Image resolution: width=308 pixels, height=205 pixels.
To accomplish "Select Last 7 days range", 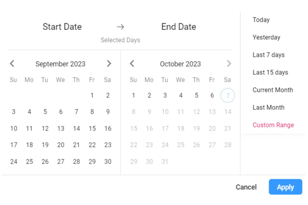I will point(268,55).
